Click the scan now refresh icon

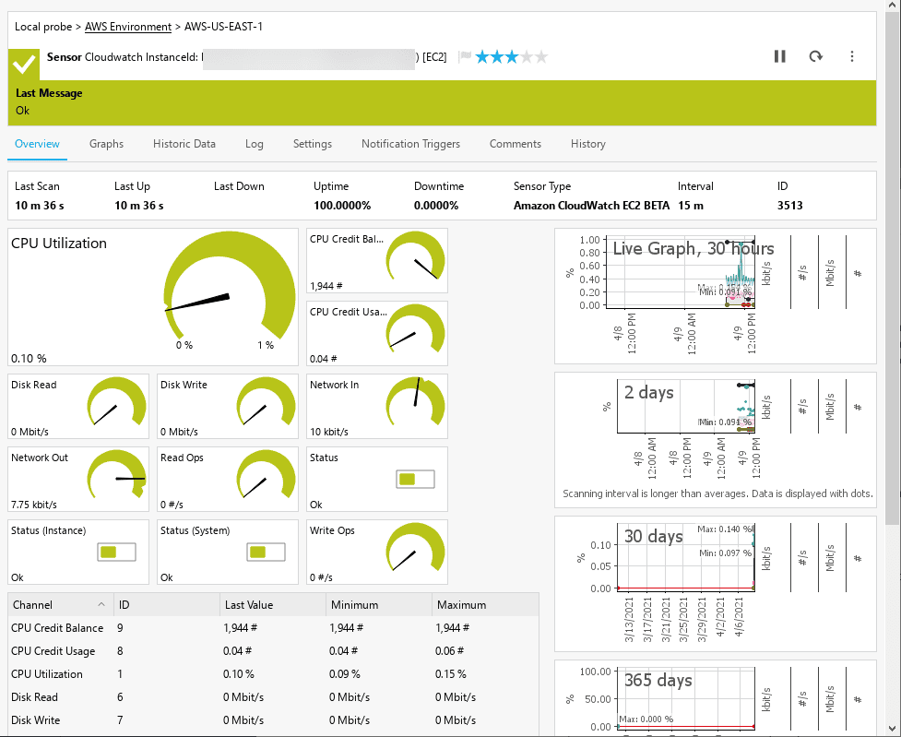click(x=816, y=56)
